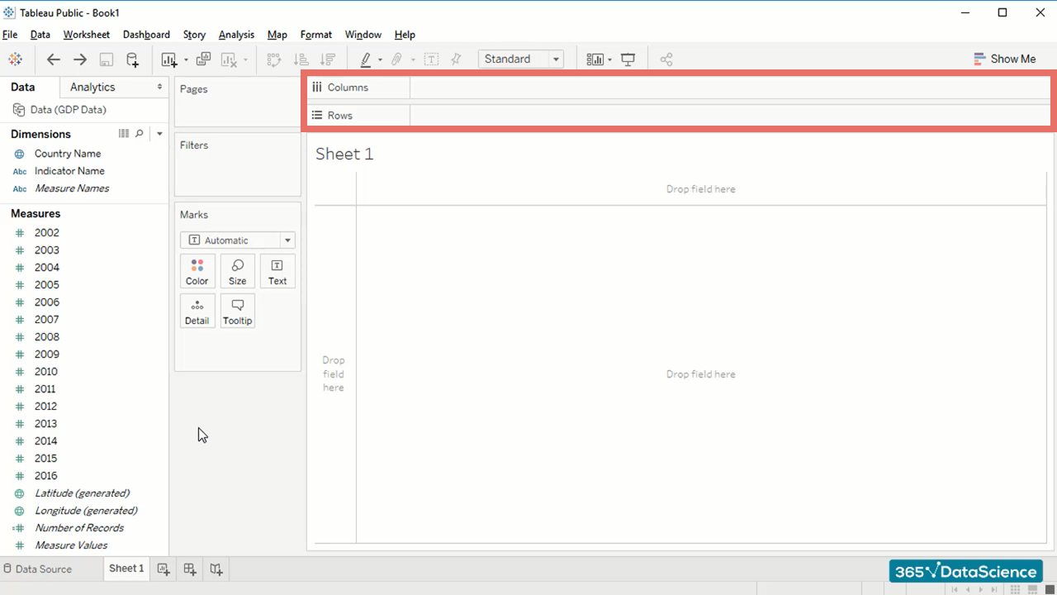The width and height of the screenshot is (1057, 595).
Task: Switch to the Analytics tab
Action: [x=92, y=87]
